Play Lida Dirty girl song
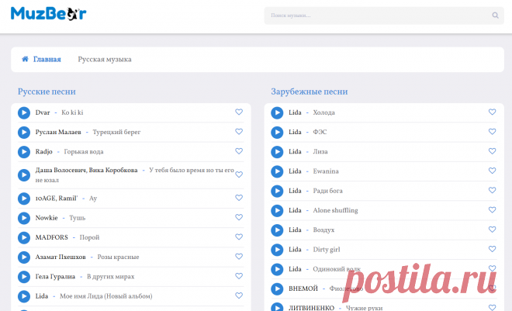 277,250
